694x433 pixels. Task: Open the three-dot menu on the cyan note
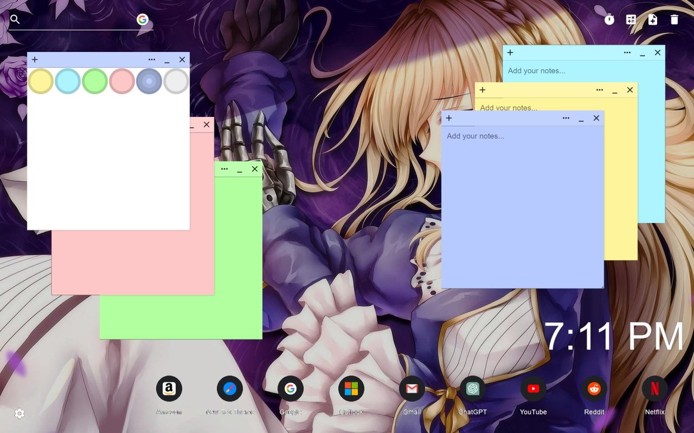[627, 53]
